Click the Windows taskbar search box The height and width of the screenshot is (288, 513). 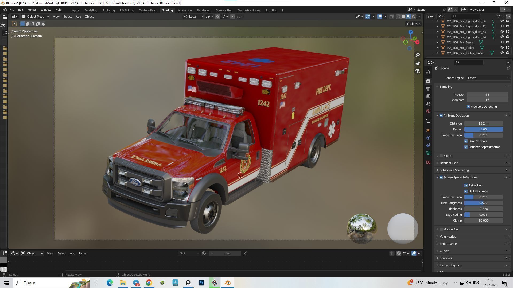pyautogui.click(x=52, y=283)
